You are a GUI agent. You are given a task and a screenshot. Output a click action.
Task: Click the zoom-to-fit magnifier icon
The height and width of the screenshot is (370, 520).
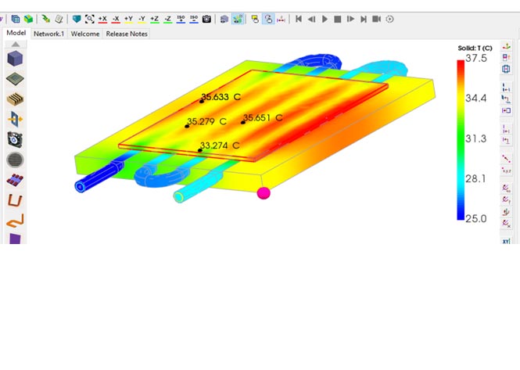click(x=90, y=19)
